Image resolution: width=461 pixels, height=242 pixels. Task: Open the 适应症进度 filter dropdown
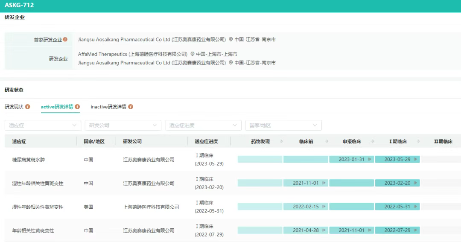click(203, 125)
